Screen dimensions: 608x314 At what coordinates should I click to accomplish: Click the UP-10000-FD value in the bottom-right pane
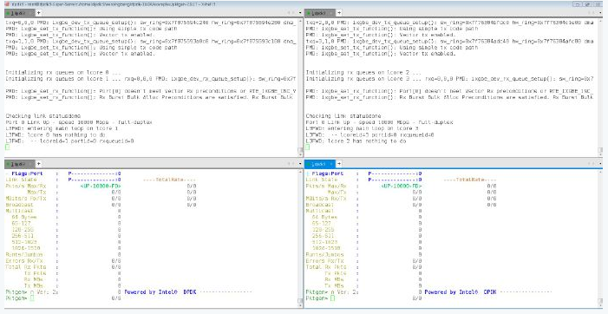tap(401, 186)
